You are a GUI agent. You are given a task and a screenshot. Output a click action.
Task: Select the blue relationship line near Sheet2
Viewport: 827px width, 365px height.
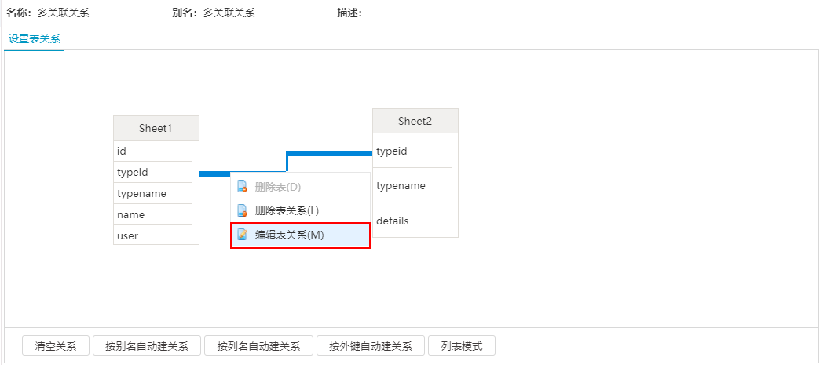point(330,154)
